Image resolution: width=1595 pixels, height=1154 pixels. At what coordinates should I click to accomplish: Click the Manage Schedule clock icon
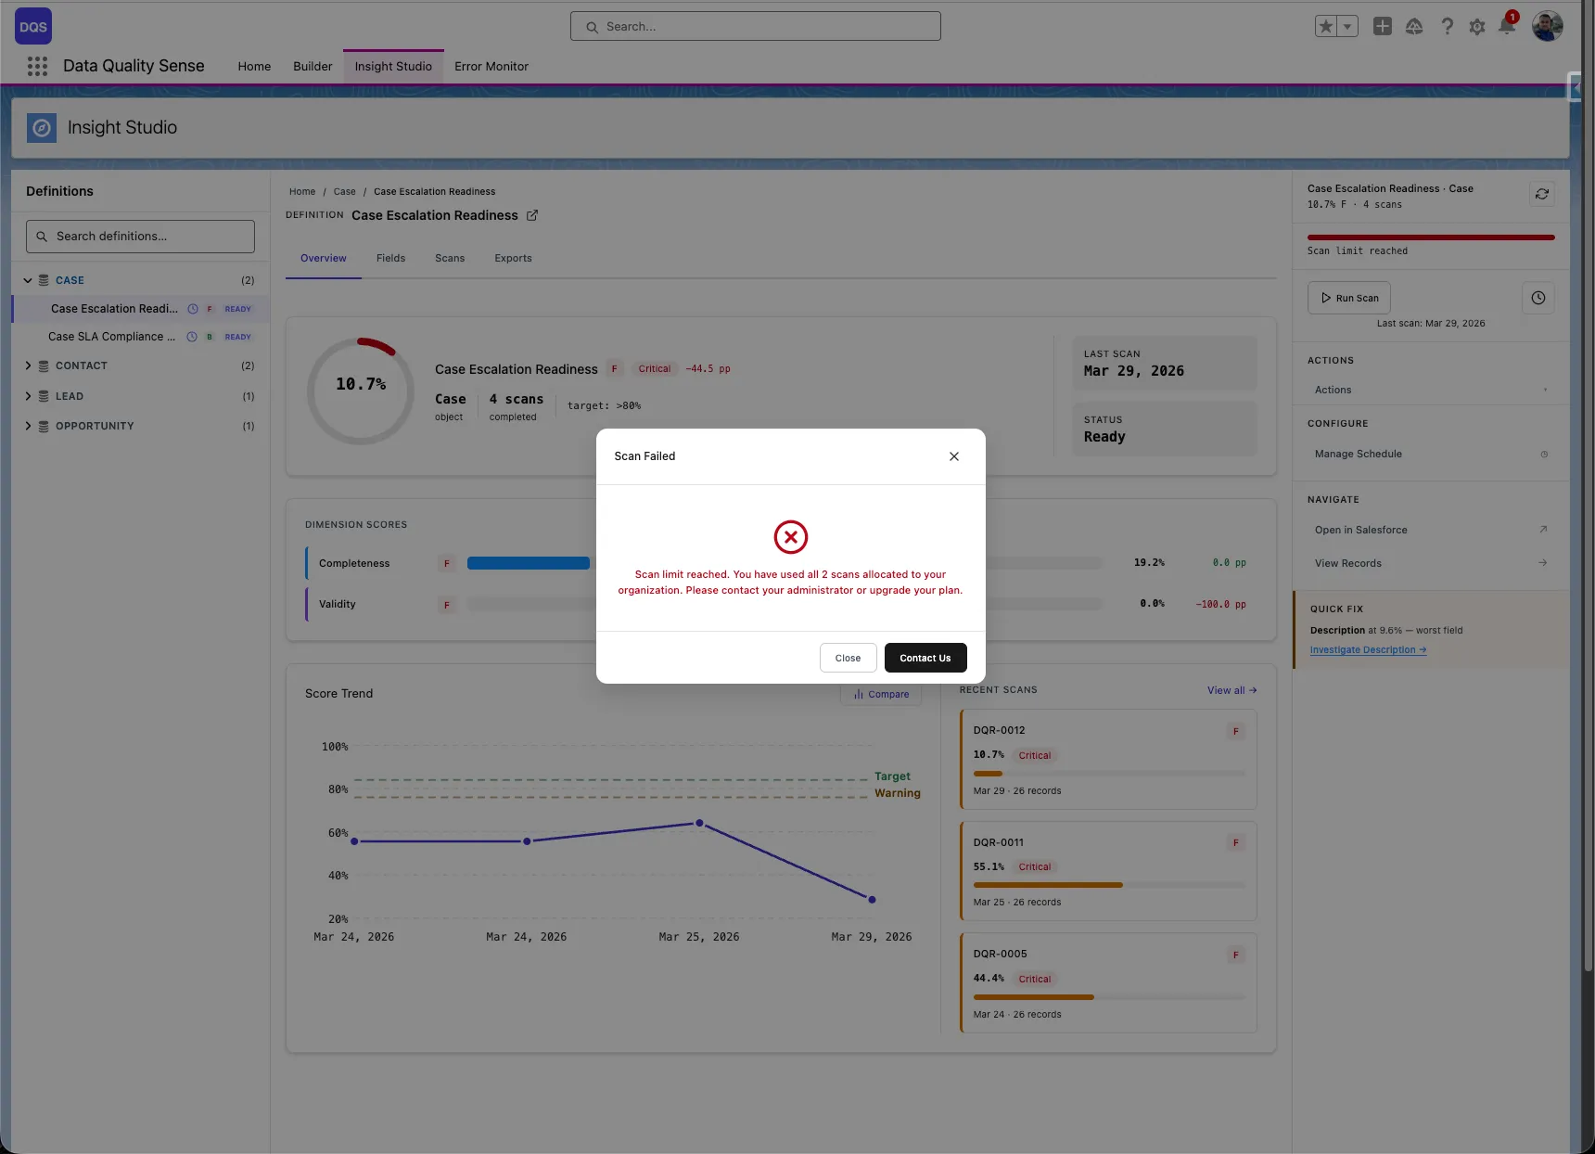click(x=1545, y=455)
